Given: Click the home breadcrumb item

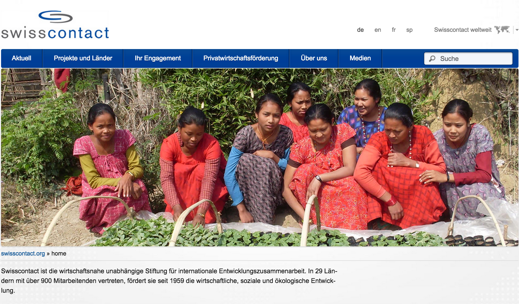Looking at the screenshot, I should pyautogui.click(x=59, y=254).
